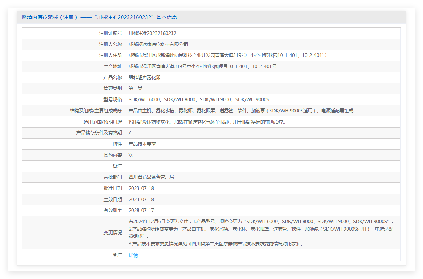Click the 产品技术要求 attachment entry
423x279 pixels.
click(x=142, y=144)
